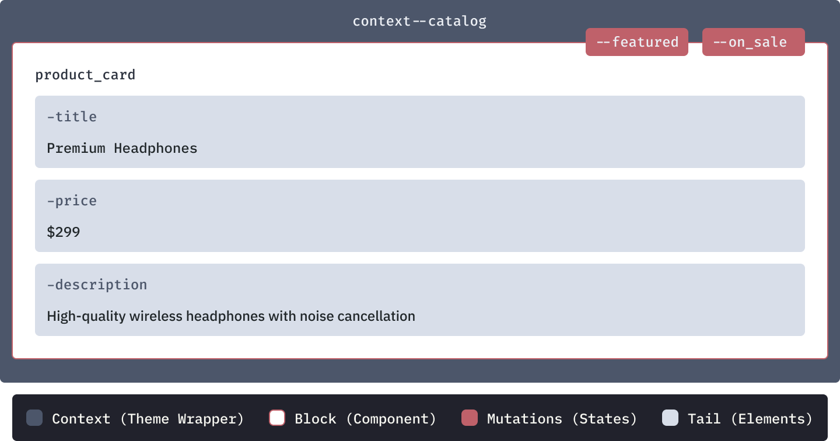
Task: Click the Tail legend light swatch
Action: pyautogui.click(x=670, y=418)
